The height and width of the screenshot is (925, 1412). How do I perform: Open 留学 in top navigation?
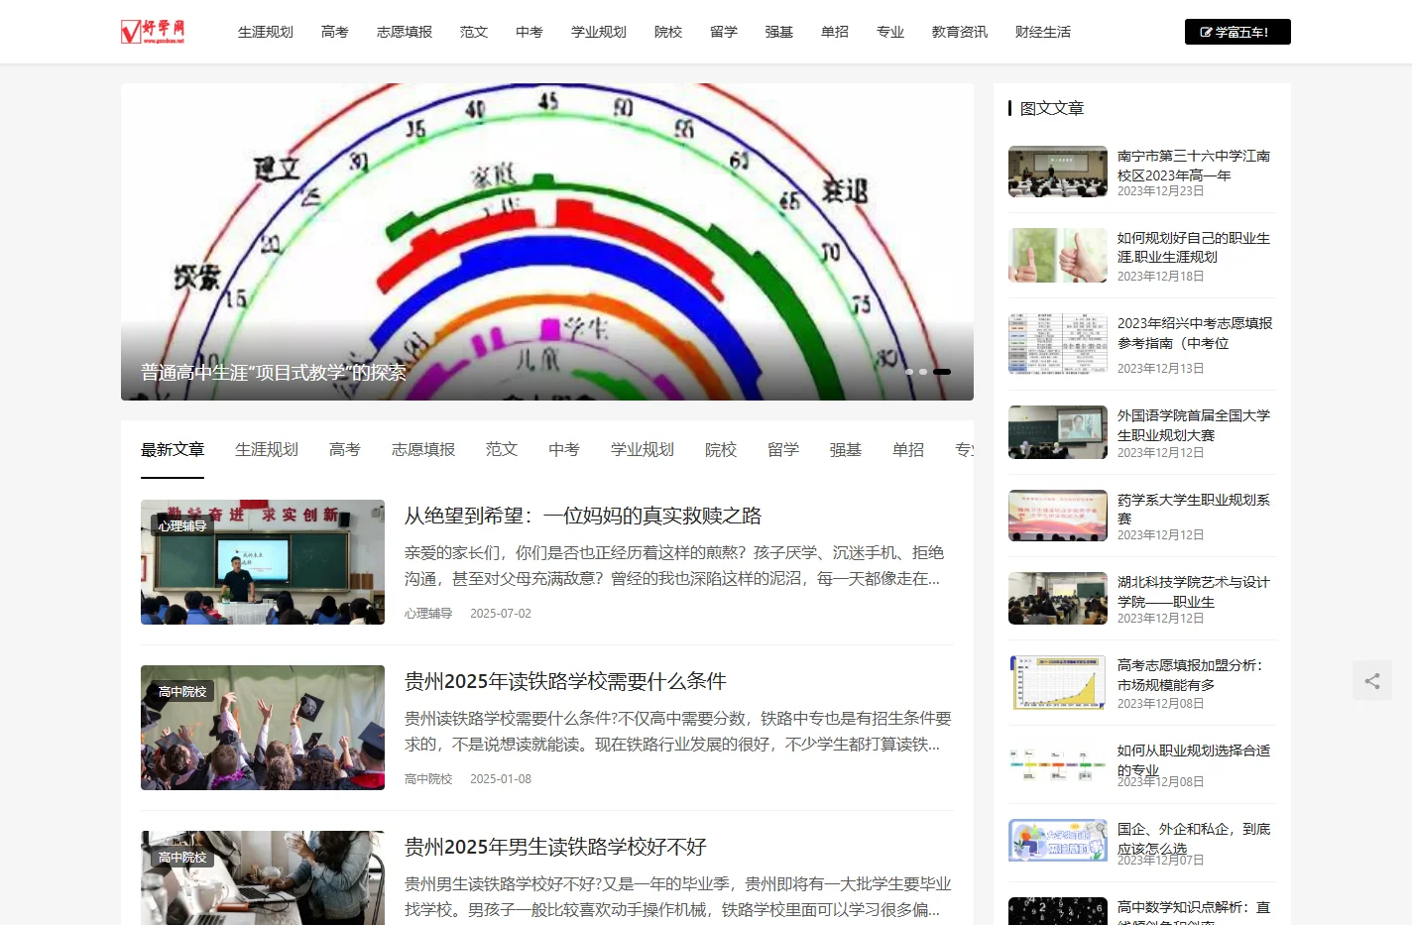724,32
